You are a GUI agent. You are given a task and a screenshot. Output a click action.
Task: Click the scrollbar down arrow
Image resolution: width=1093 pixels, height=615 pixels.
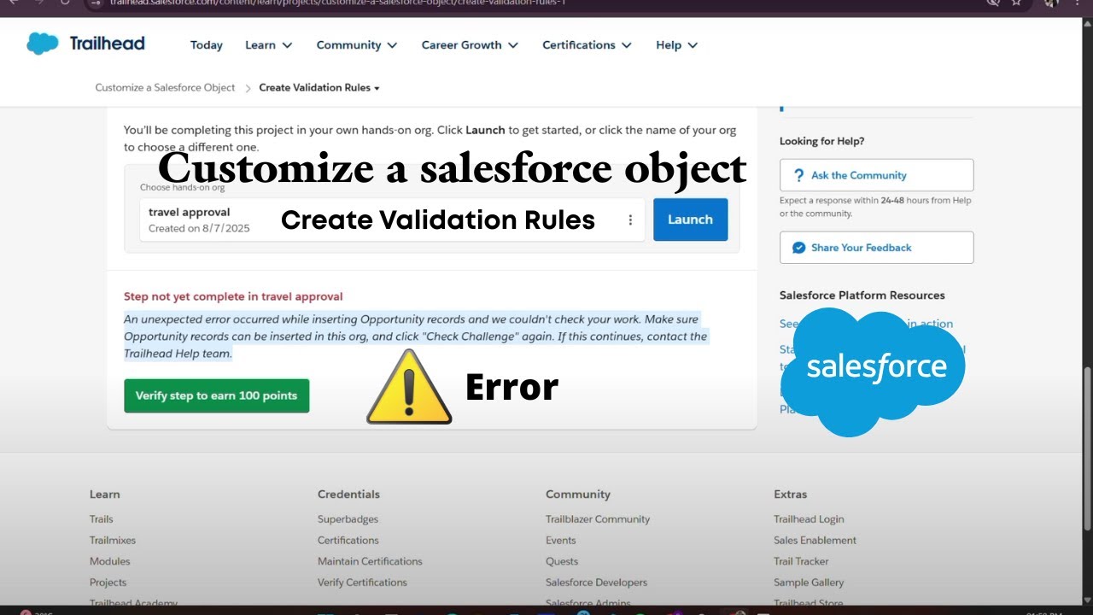pos(1087,600)
